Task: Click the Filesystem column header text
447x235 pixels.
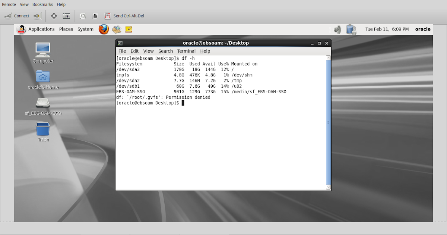Action: (x=129, y=64)
